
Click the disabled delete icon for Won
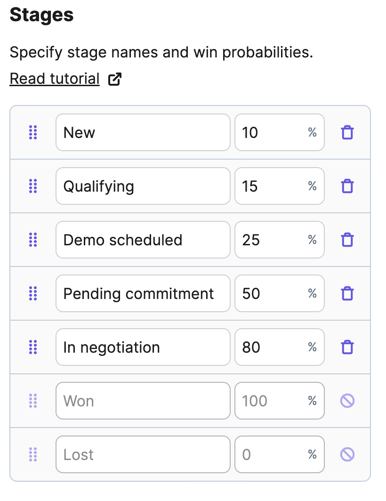click(x=347, y=401)
